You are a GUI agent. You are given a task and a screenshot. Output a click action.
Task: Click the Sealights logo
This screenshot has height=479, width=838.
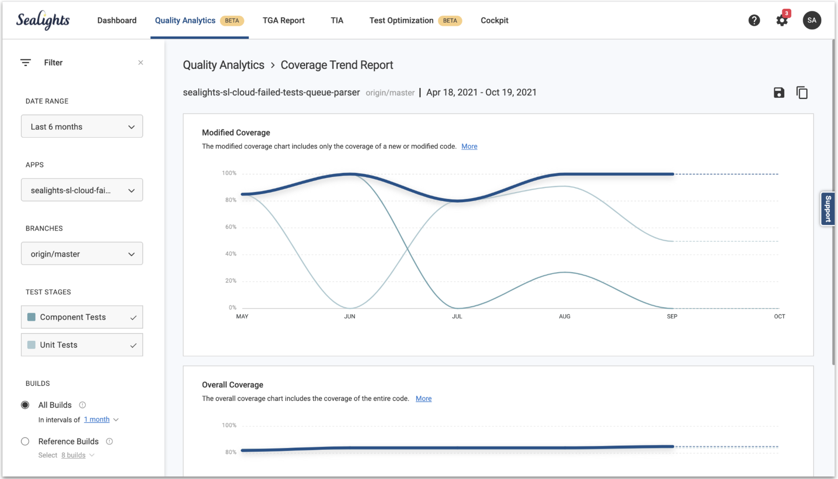43,20
